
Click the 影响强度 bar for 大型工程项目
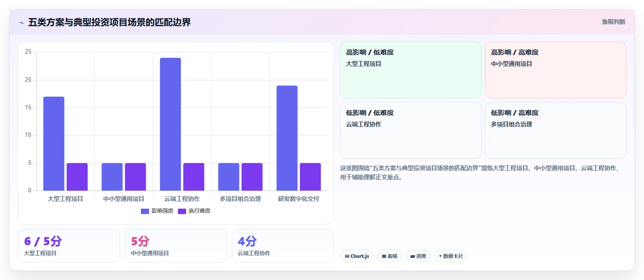pyautogui.click(x=54, y=144)
